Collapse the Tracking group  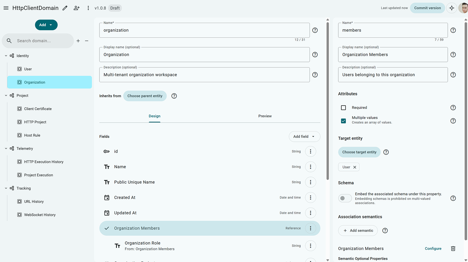click(x=6, y=188)
